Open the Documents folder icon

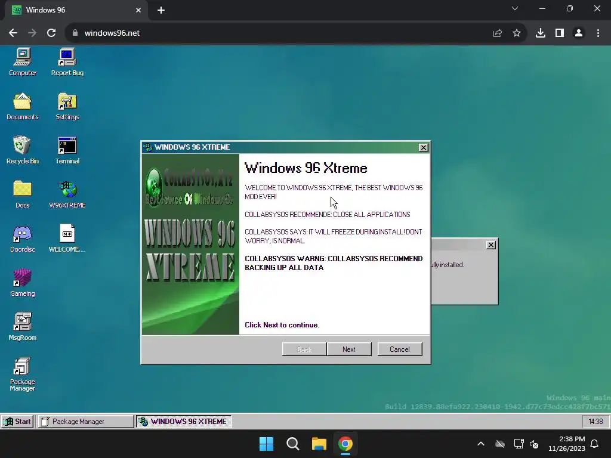[23, 106]
